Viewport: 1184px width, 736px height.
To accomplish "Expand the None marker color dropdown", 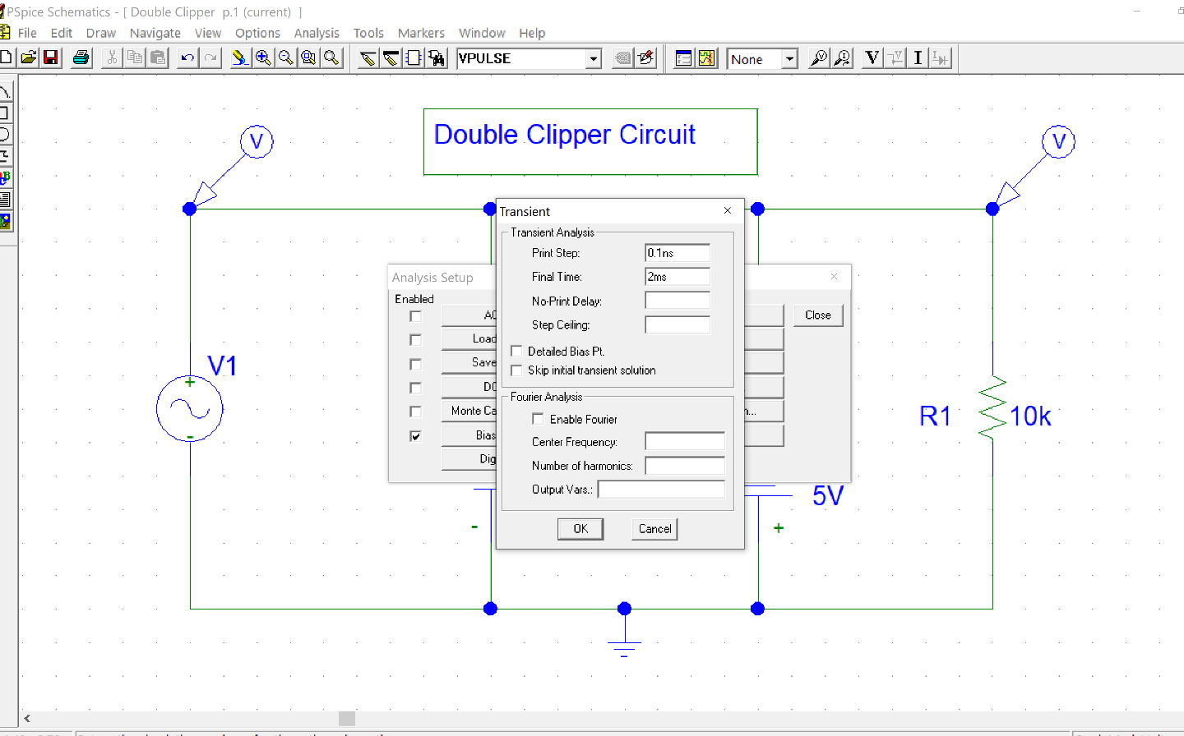I will pyautogui.click(x=789, y=58).
